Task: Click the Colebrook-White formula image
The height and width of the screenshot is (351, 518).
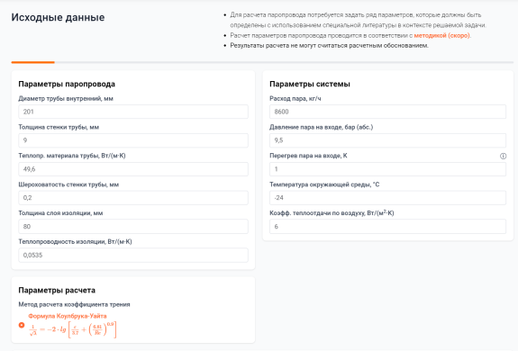Action: 72,329
